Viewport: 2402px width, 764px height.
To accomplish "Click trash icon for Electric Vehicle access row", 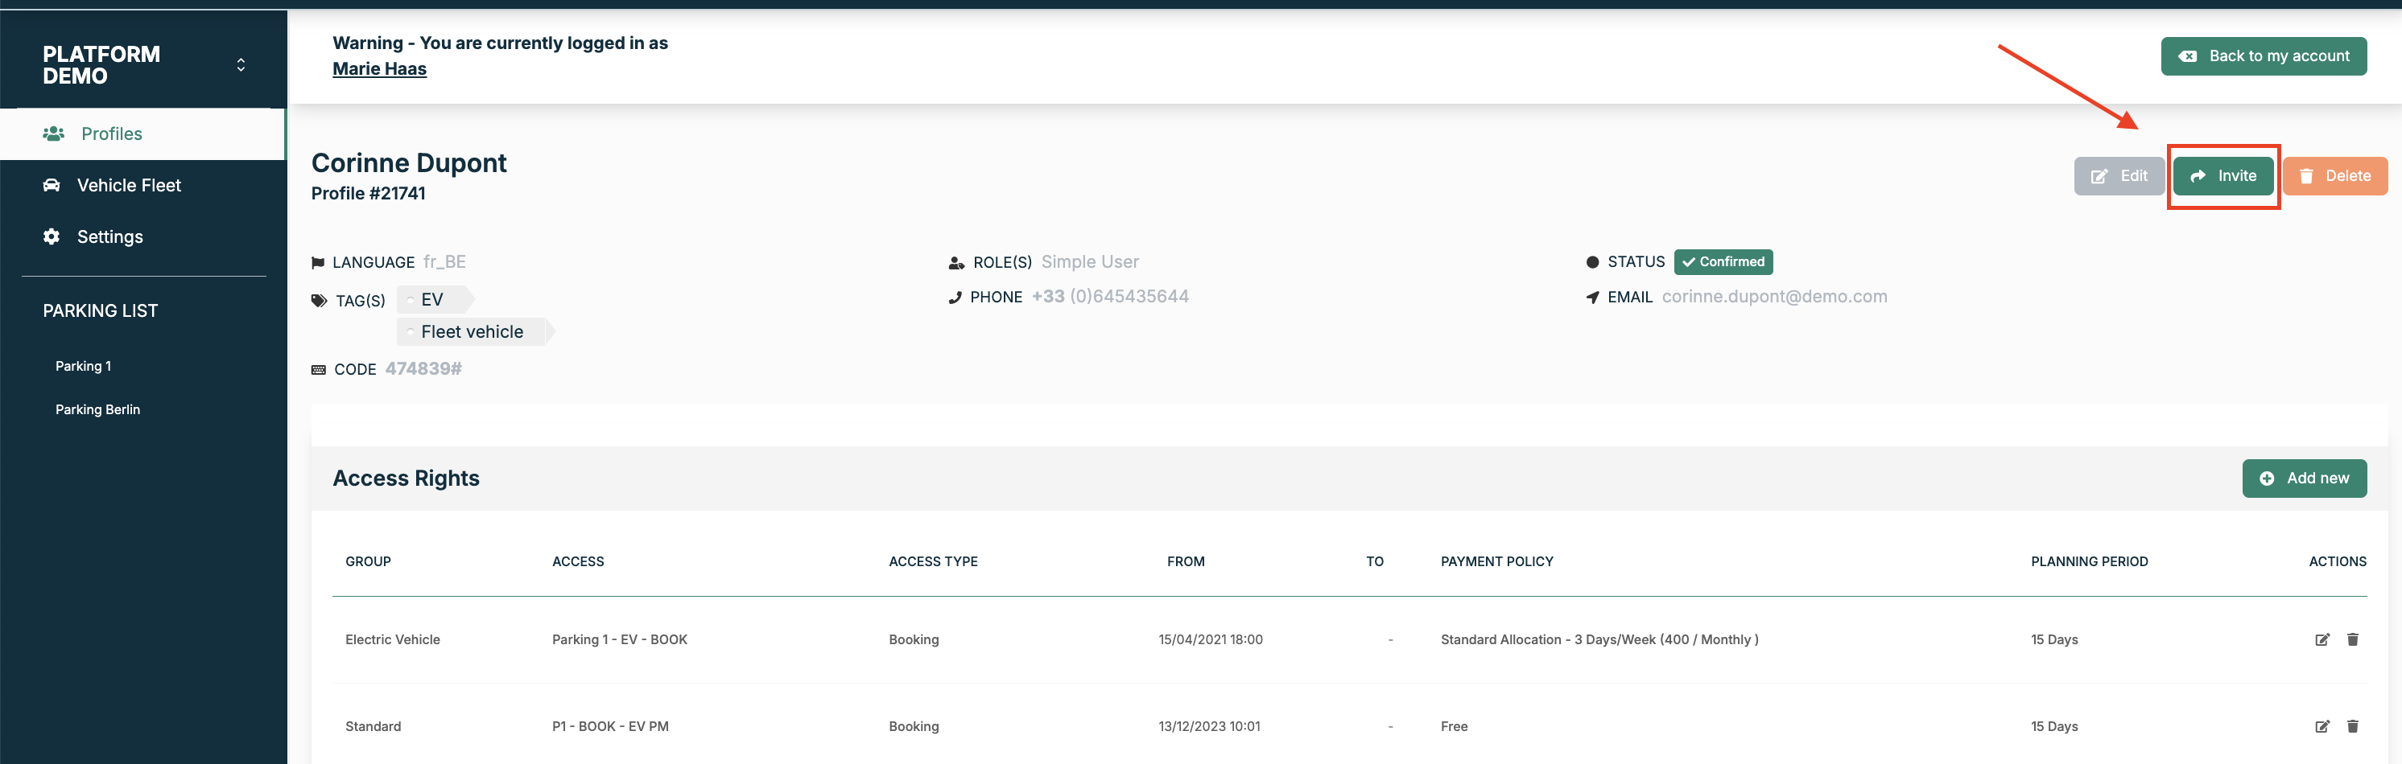I will 2353,639.
